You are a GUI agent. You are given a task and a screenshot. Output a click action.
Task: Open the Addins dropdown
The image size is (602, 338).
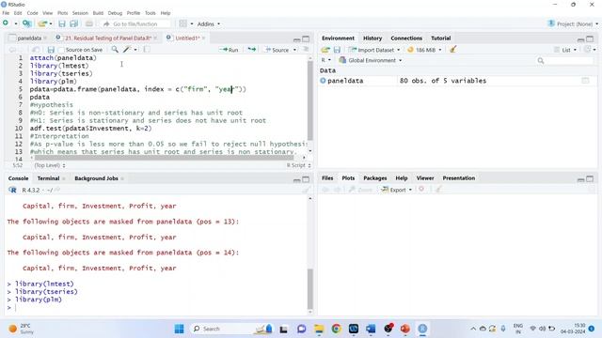209,23
